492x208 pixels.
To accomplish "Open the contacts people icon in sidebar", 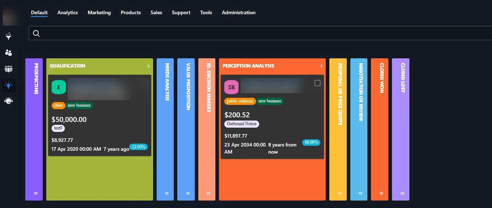I will click(x=9, y=53).
